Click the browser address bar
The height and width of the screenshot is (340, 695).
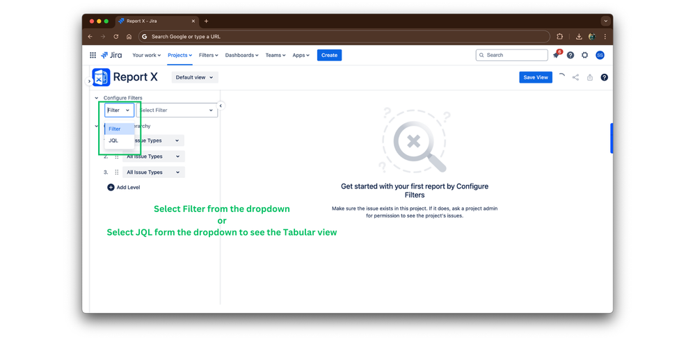click(x=344, y=37)
